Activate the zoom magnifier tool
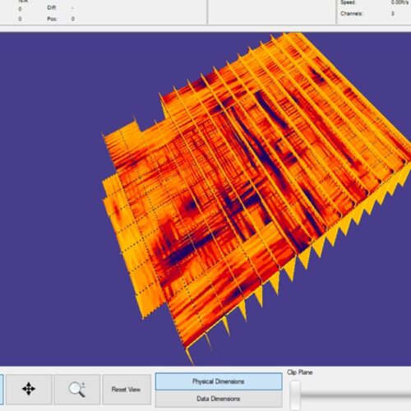The height and width of the screenshot is (411, 411). pyautogui.click(x=77, y=389)
